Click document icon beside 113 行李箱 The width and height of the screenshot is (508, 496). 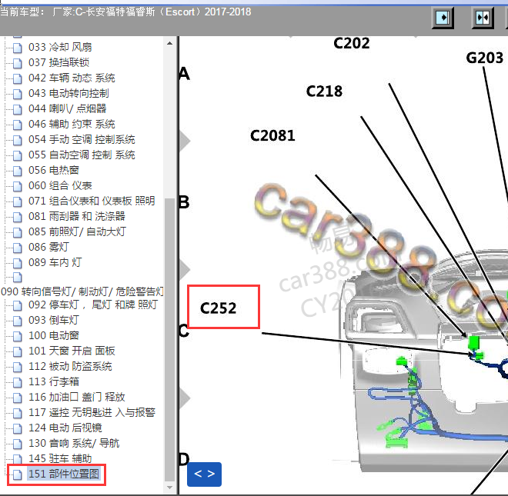[x=18, y=382]
